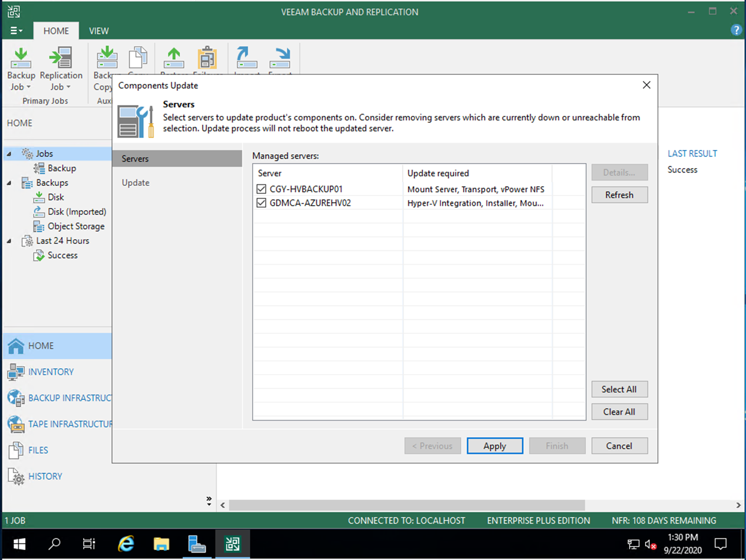Select Object Storage in the tree

point(76,226)
